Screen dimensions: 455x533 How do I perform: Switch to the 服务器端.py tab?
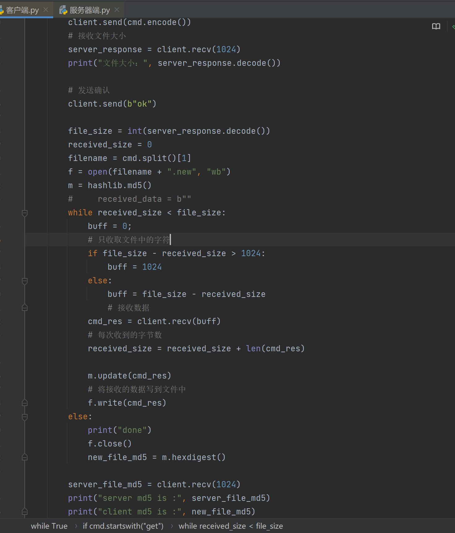(89, 10)
